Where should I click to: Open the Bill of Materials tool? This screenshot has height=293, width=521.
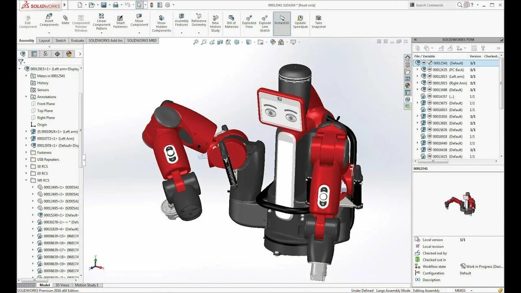click(x=232, y=22)
